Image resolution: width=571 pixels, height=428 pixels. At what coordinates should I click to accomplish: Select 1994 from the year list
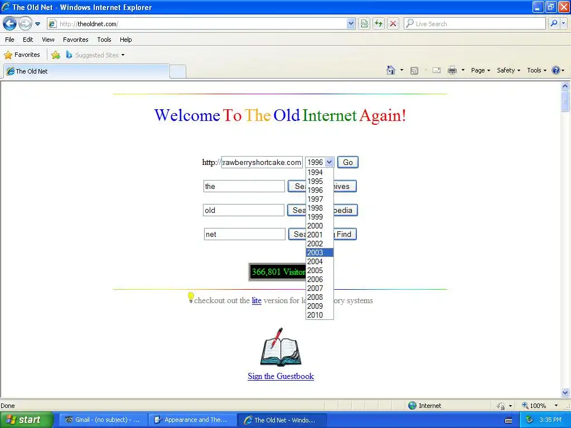click(x=320, y=172)
